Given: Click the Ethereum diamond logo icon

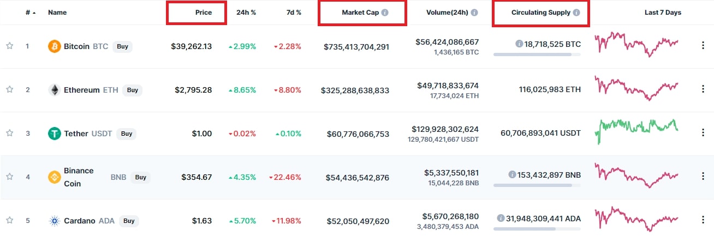Looking at the screenshot, I should (54, 90).
